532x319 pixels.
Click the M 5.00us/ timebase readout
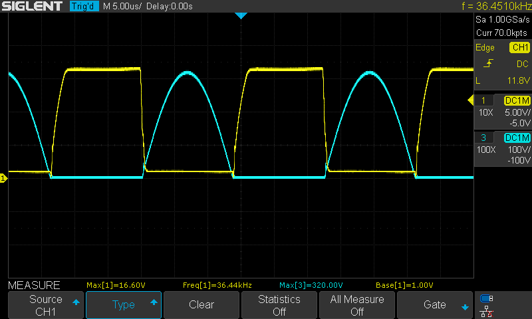click(122, 6)
